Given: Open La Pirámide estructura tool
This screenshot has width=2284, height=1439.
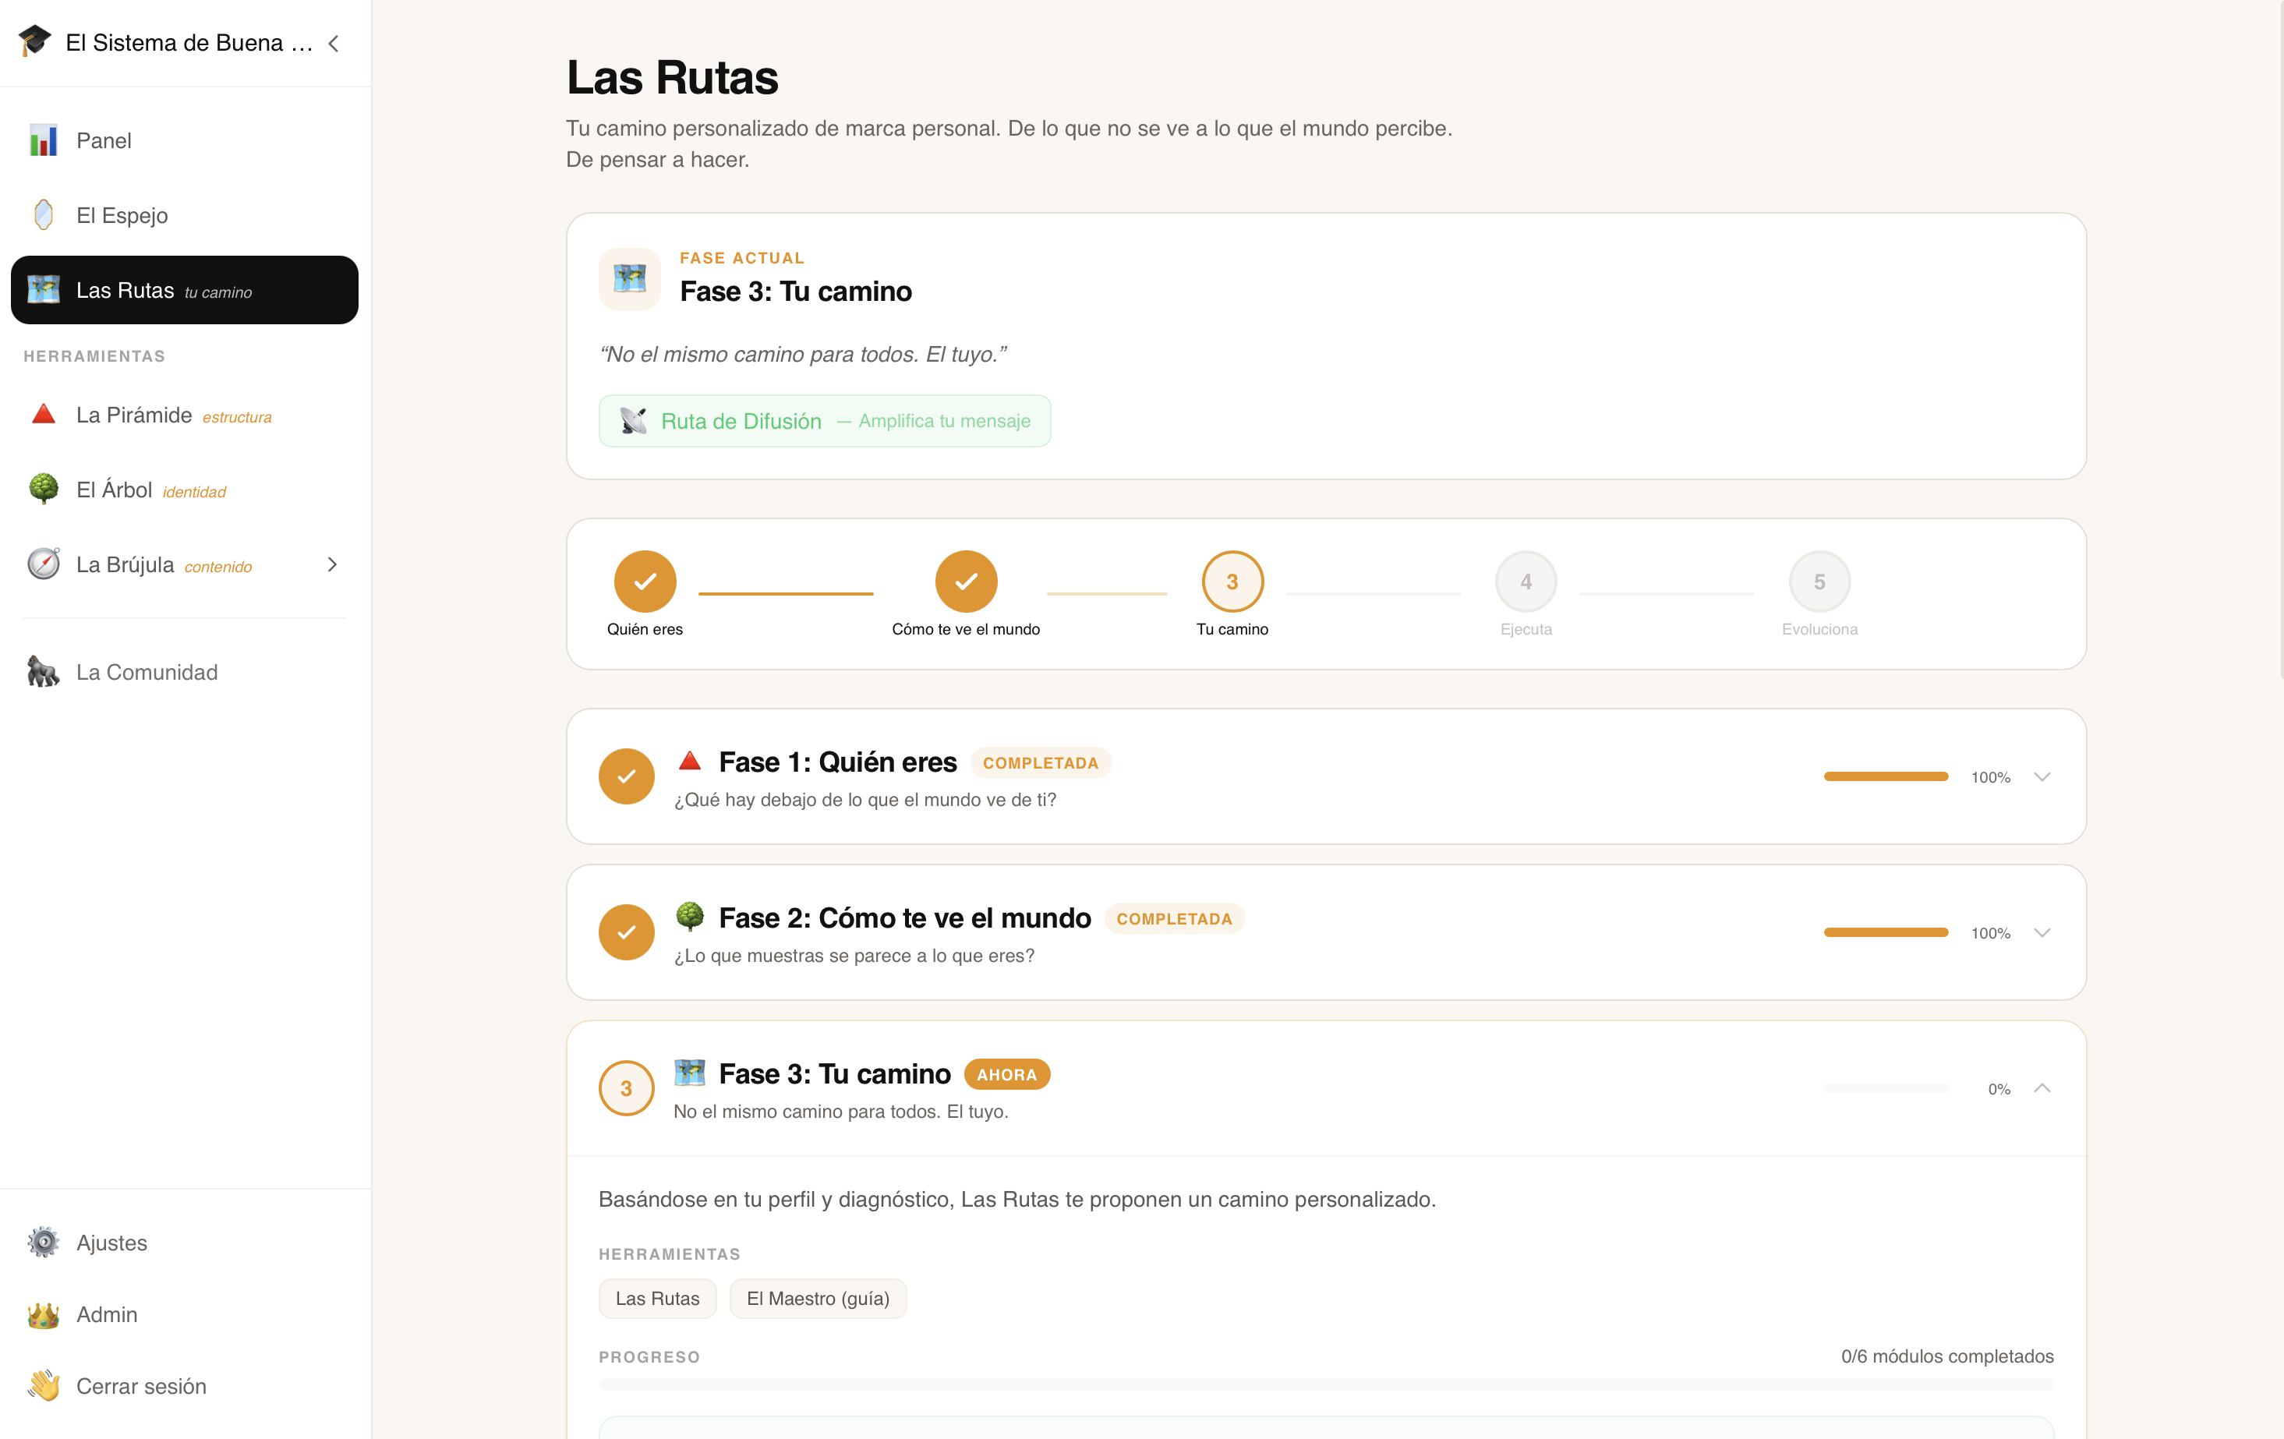Looking at the screenshot, I should pyautogui.click(x=185, y=415).
